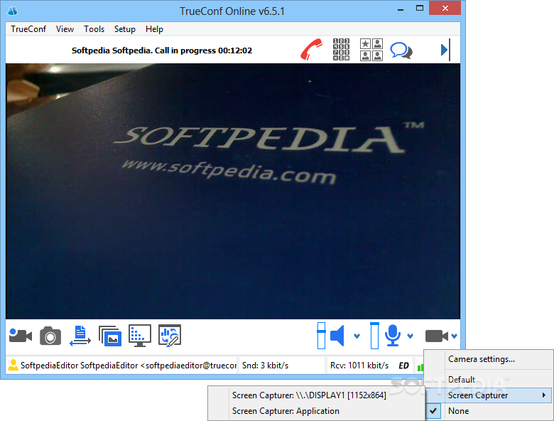Click the user status icon in status bar

click(x=13, y=365)
